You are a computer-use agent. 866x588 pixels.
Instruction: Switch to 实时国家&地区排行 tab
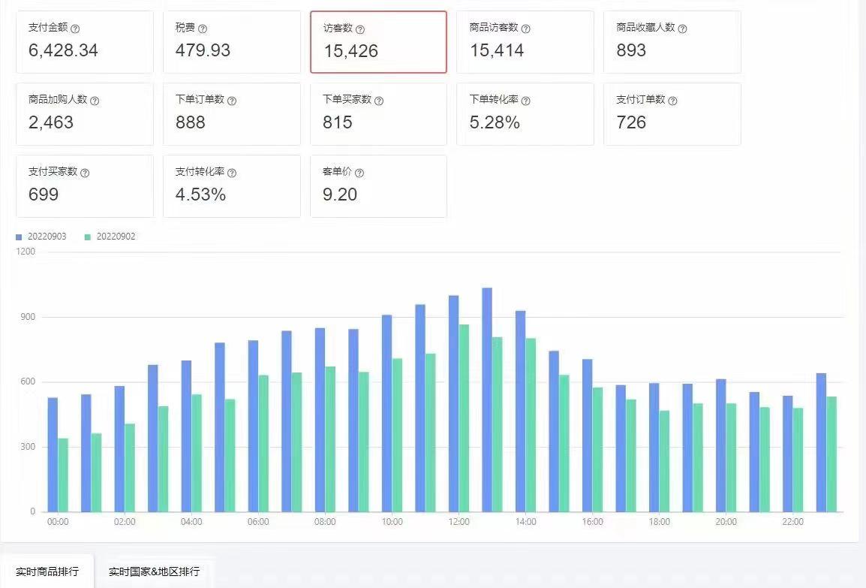154,571
